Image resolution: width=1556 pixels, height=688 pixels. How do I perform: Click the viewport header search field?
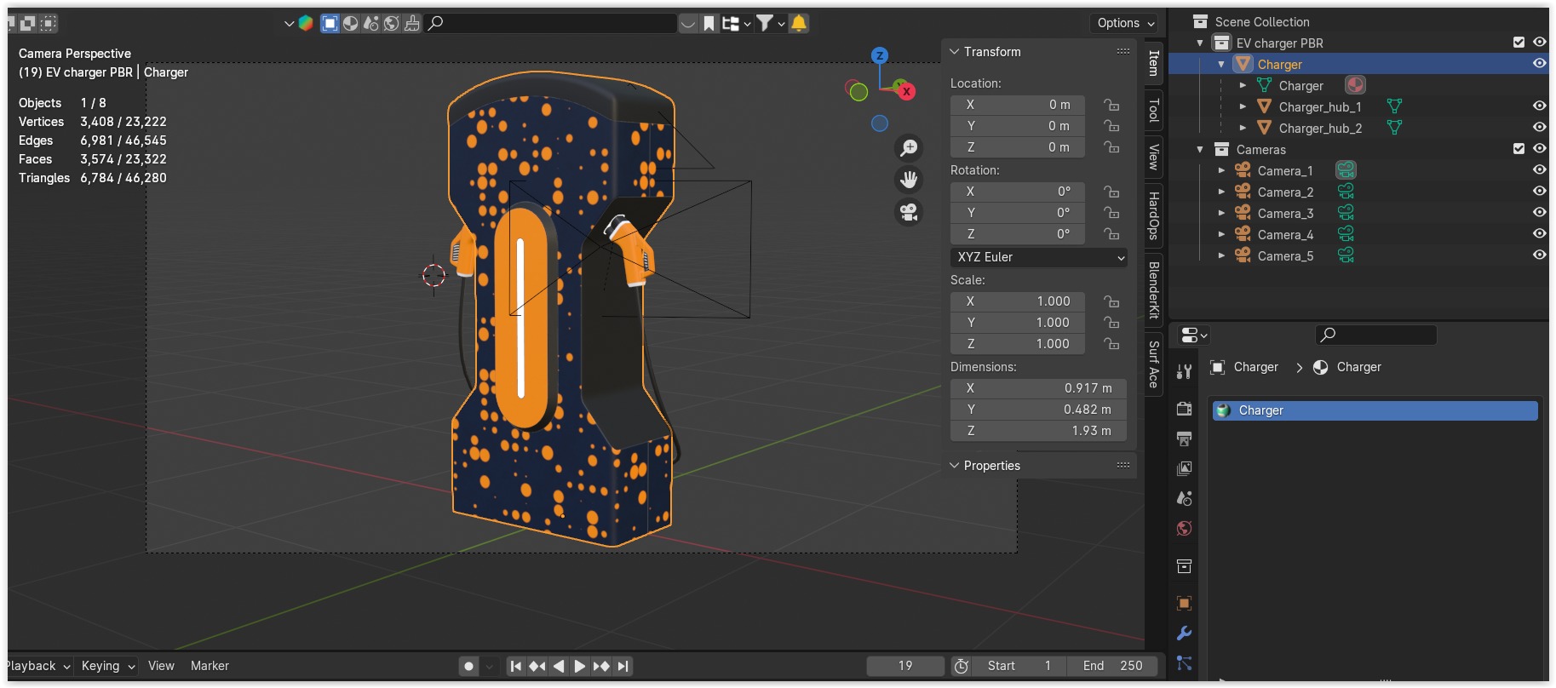click(x=551, y=23)
